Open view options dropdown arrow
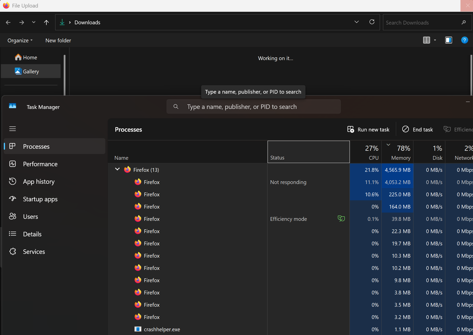Image resolution: width=473 pixels, height=335 pixels. click(x=435, y=40)
